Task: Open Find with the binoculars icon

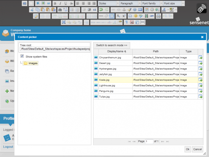Action: [60, 10]
